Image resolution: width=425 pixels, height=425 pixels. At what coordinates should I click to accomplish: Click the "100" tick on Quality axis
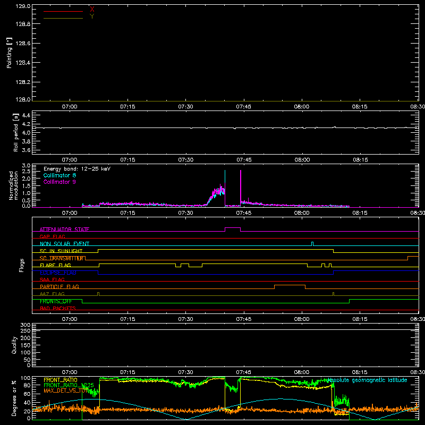pos(25,353)
